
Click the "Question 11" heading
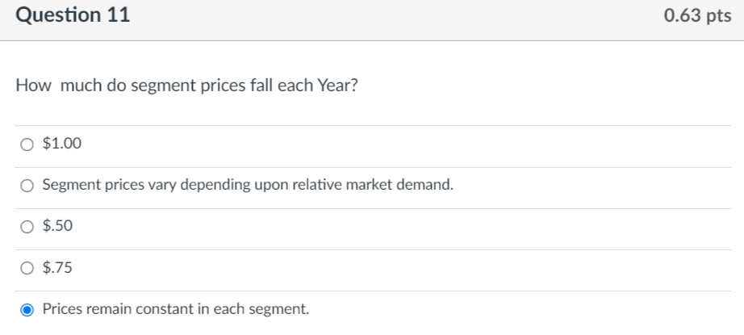tap(72, 16)
